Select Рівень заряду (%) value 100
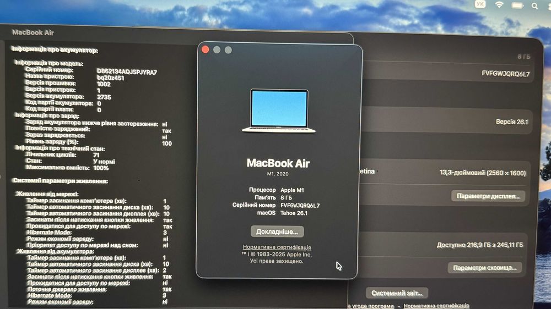The height and width of the screenshot is (309, 551). coord(167,144)
